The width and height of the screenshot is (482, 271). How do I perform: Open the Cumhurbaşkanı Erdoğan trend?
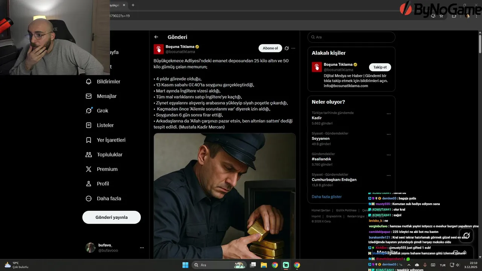pyautogui.click(x=334, y=180)
